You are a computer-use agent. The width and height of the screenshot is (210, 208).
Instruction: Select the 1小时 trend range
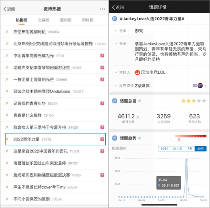pos(164,149)
